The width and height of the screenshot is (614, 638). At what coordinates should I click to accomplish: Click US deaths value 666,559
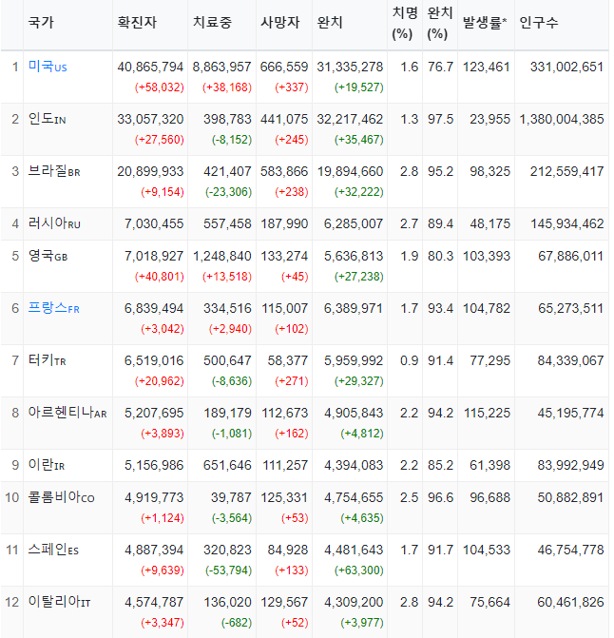click(284, 67)
